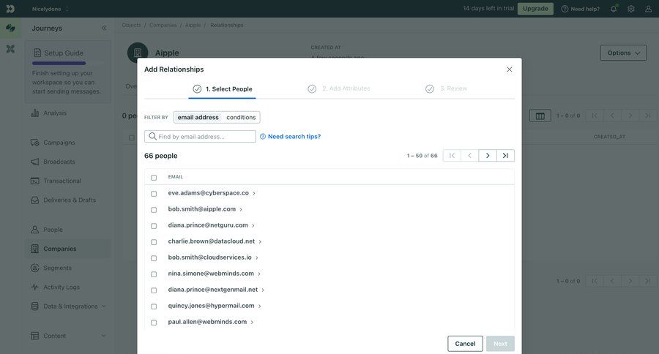The height and width of the screenshot is (354, 659).
Task: Click the Journeys app icon in left rail
Action: [x=10, y=29]
